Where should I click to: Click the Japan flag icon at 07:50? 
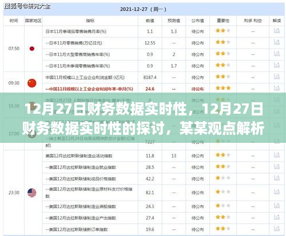coord(32,49)
